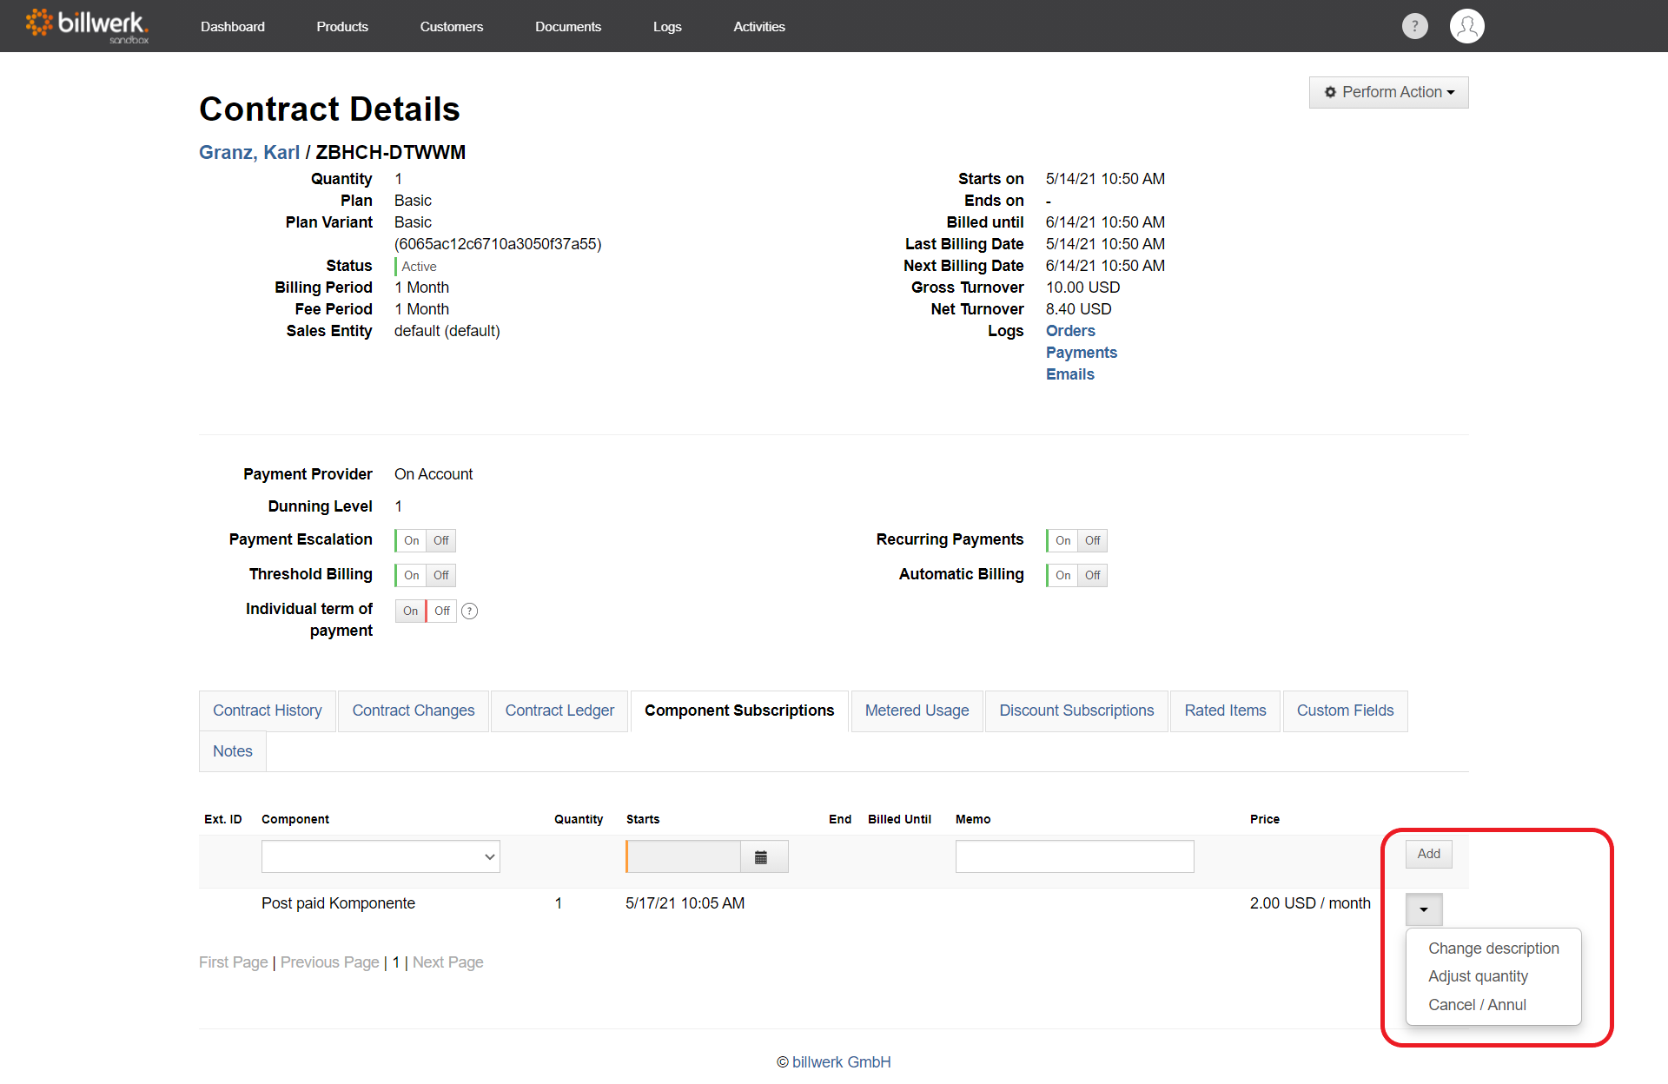Click the Billed Until column header
Screen dimensions: 1668x1084
tap(899, 819)
